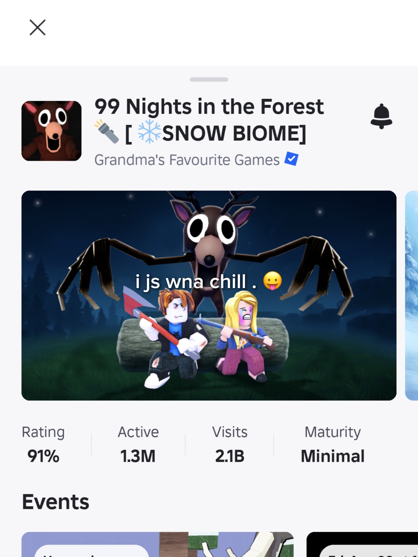418x557 pixels.
Task: Tap the notification bell icon
Action: pos(381,116)
